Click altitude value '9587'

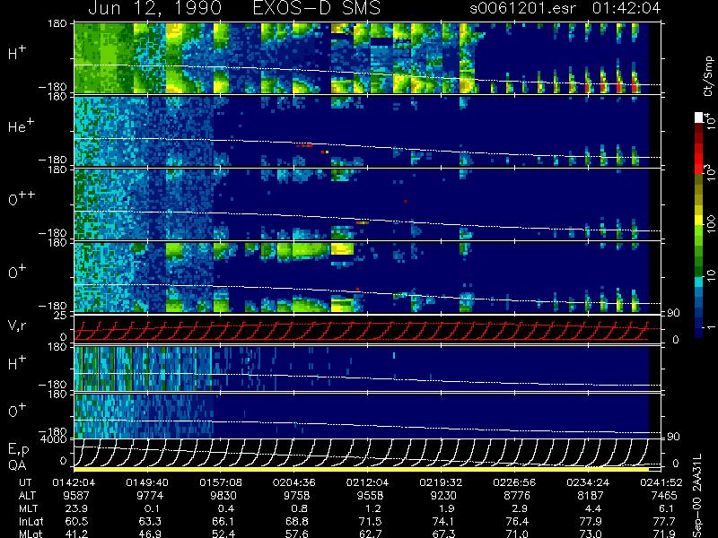pyautogui.click(x=76, y=496)
